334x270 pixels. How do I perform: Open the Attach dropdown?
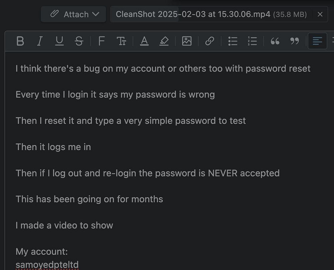click(x=73, y=14)
